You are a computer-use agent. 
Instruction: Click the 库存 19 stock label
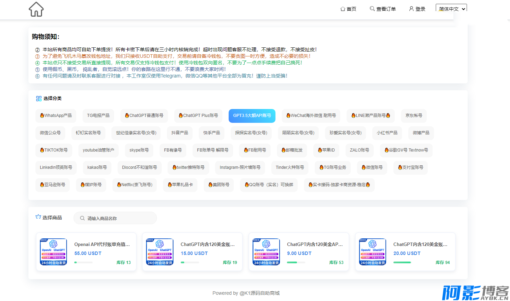pyautogui.click(x=230, y=263)
